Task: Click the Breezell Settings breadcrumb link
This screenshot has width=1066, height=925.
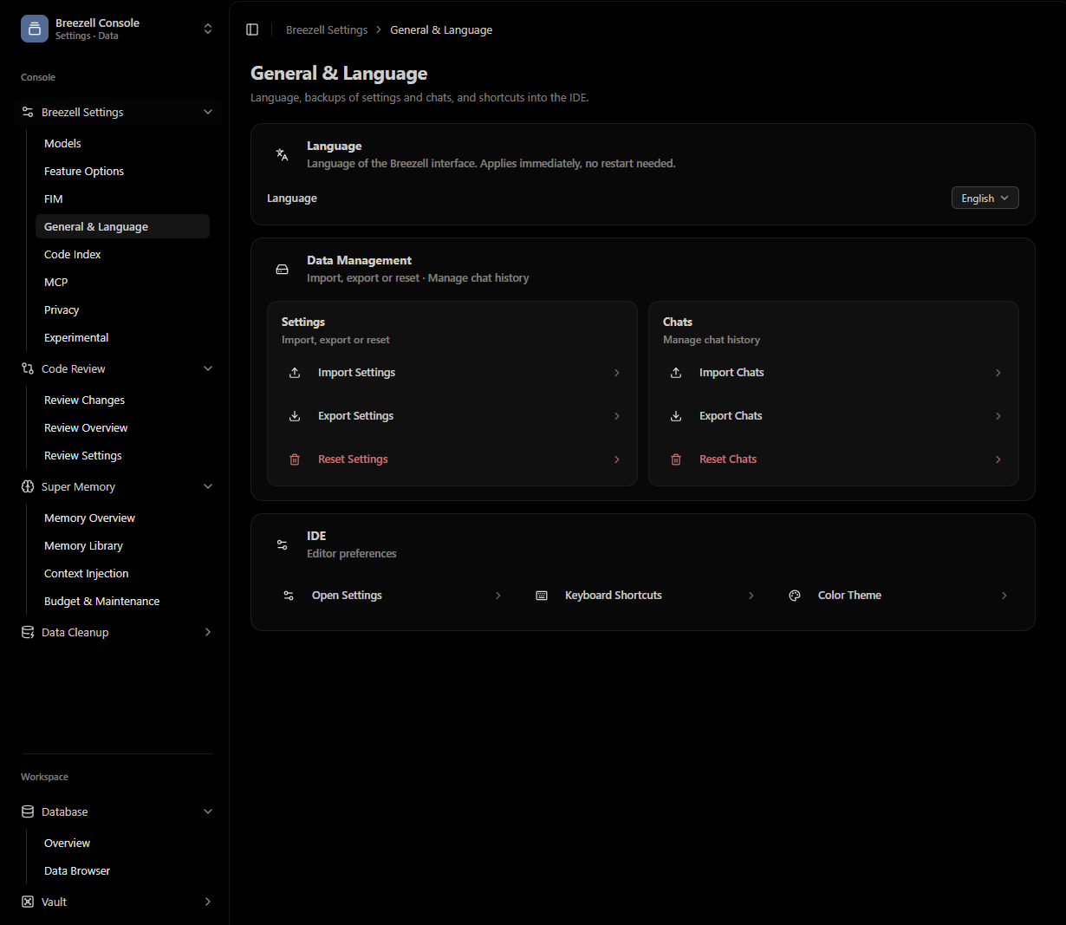Action: pos(327,29)
